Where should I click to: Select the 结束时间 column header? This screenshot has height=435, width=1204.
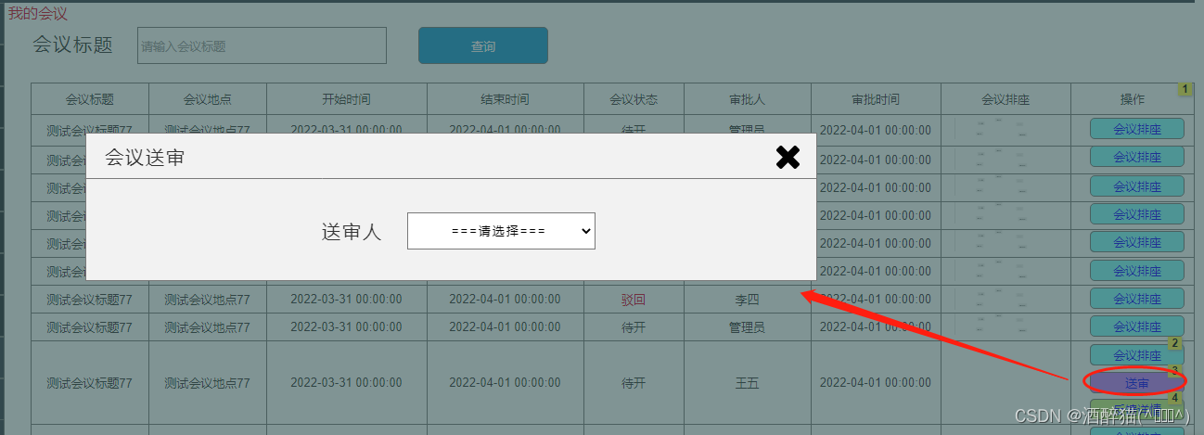[506, 99]
